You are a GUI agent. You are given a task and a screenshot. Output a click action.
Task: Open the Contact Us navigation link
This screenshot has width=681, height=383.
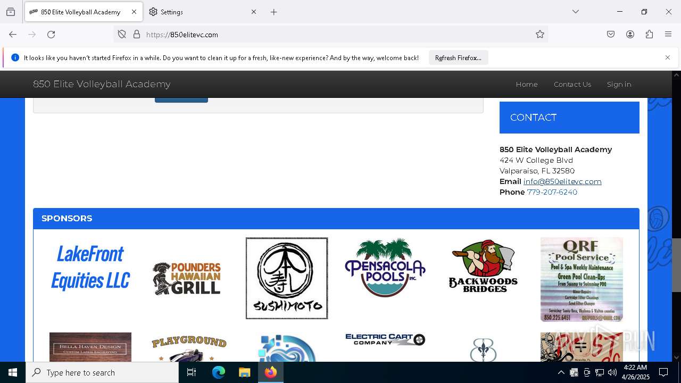tap(572, 84)
